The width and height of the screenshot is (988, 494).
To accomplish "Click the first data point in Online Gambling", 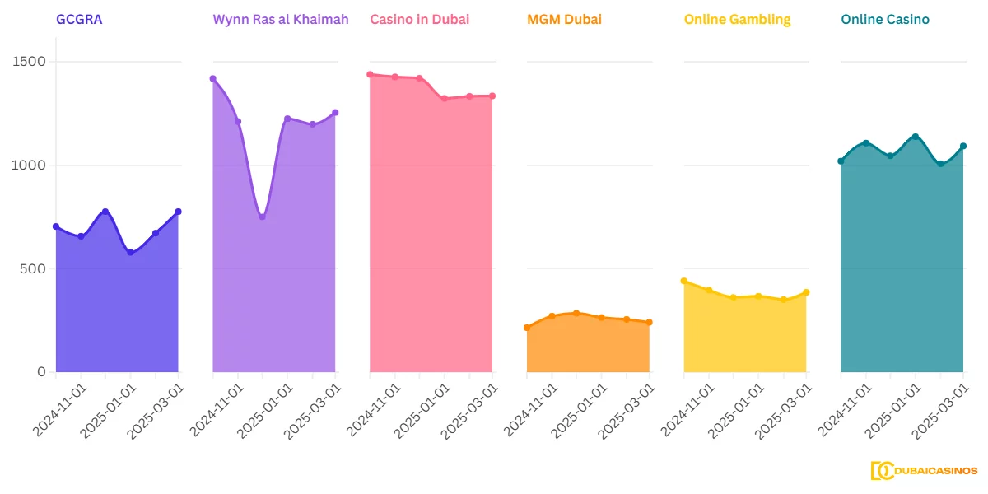I will (x=684, y=281).
